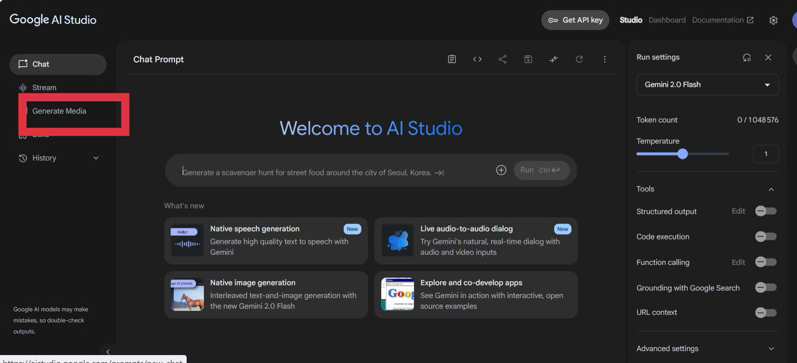Click the Chat Prompt title
Image resolution: width=797 pixels, height=363 pixels.
coord(158,59)
